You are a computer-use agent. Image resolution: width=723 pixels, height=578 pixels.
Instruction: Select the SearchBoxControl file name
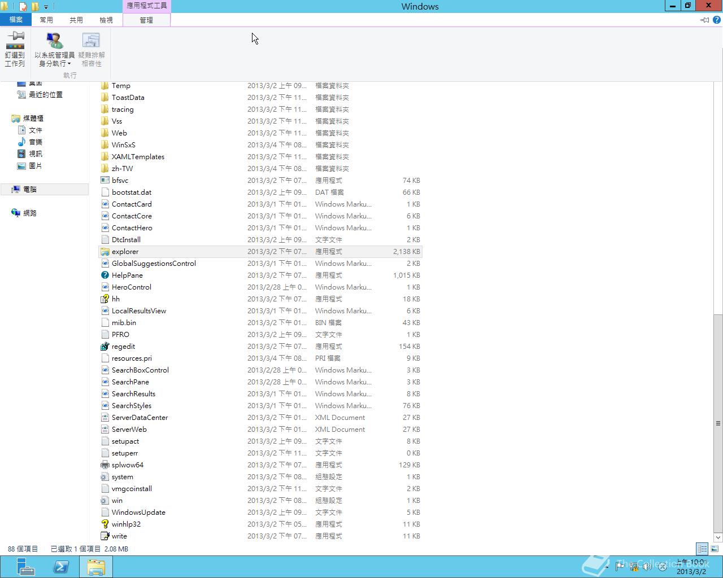click(x=140, y=370)
